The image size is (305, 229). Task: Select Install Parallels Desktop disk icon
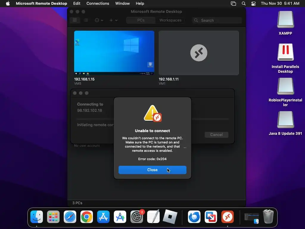285,52
